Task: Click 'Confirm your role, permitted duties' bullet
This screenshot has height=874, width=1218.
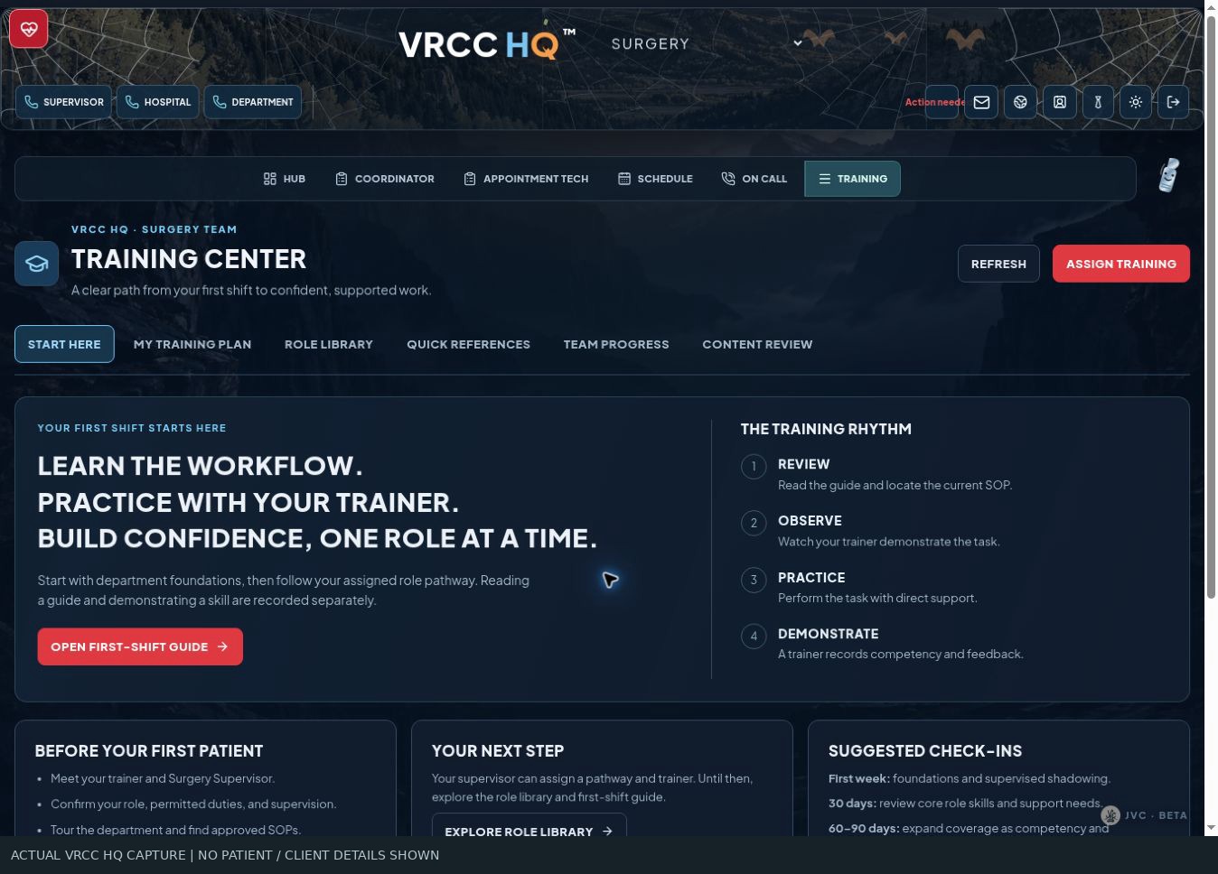Action: [193, 804]
